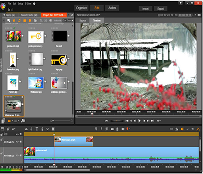
Task: Select the Waterscape_2.mp4 clip on timeline
Action: pyautogui.click(x=73, y=141)
